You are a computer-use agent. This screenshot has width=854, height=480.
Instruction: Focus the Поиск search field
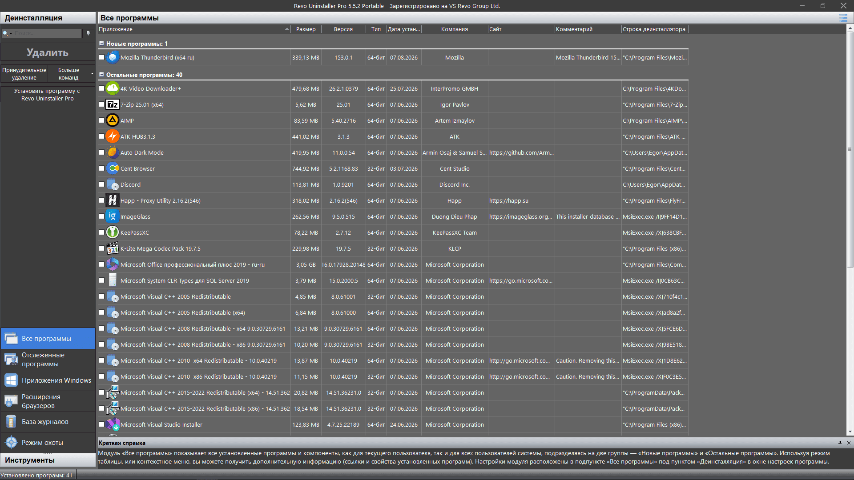coord(47,33)
